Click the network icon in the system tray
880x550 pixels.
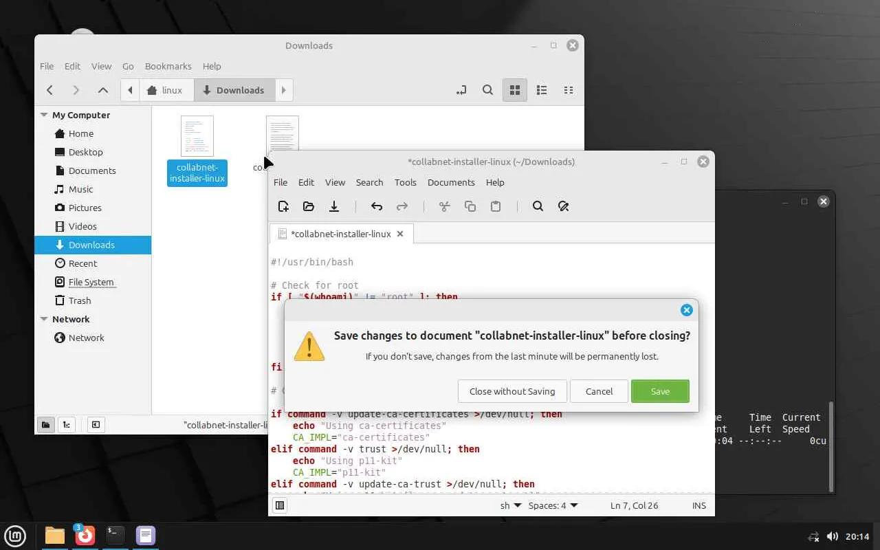tap(814, 536)
